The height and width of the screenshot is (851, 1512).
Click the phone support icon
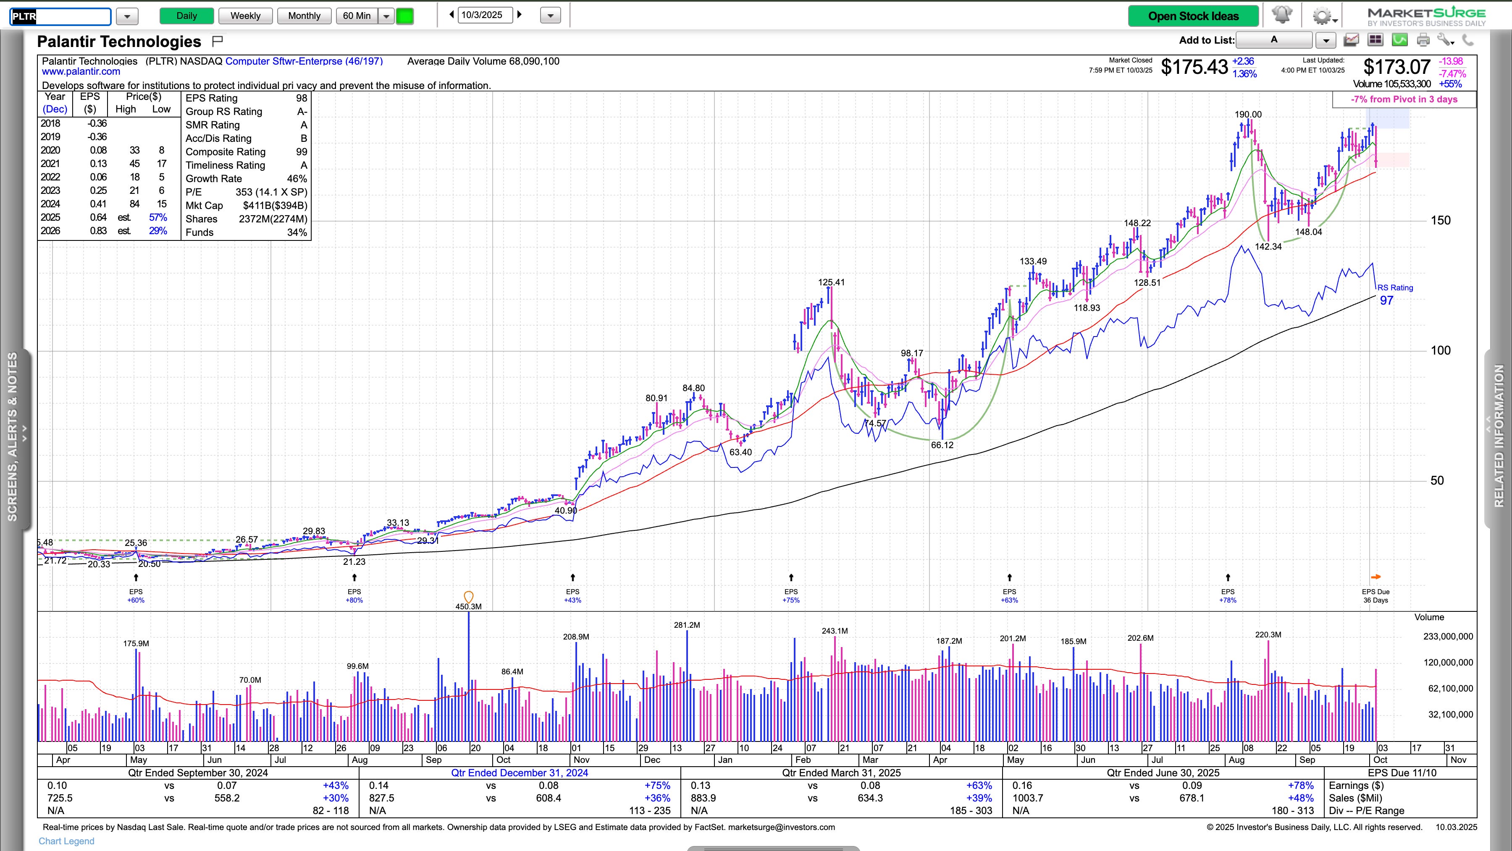coord(1468,40)
